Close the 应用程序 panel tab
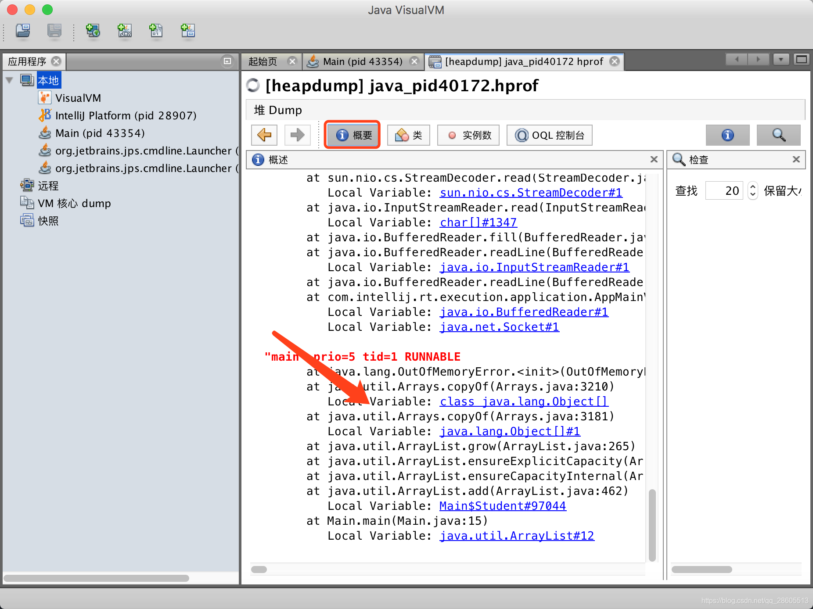Viewport: 813px width, 609px height. click(56, 61)
